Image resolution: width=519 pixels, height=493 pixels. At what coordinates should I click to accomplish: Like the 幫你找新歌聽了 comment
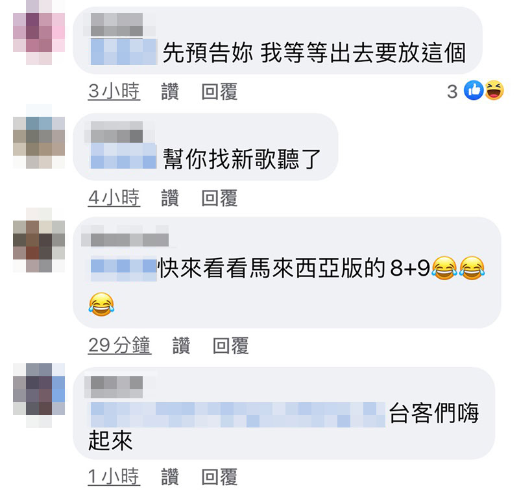(170, 198)
